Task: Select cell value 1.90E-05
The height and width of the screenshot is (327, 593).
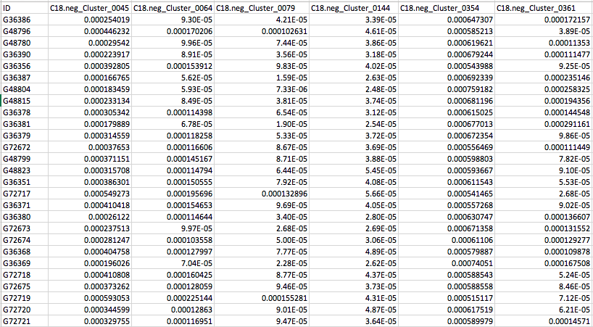Action: tap(262, 124)
